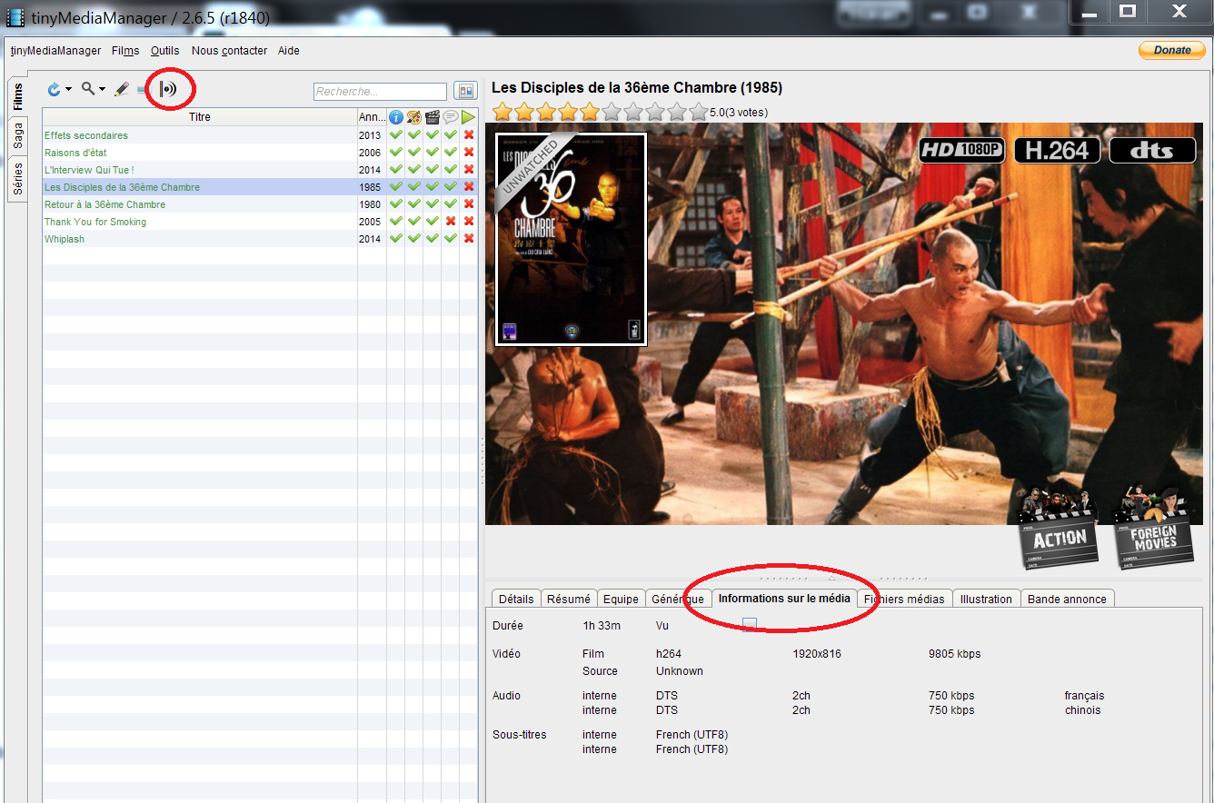Click the palette artwork column header icon
This screenshot has height=803, width=1214.
click(414, 117)
